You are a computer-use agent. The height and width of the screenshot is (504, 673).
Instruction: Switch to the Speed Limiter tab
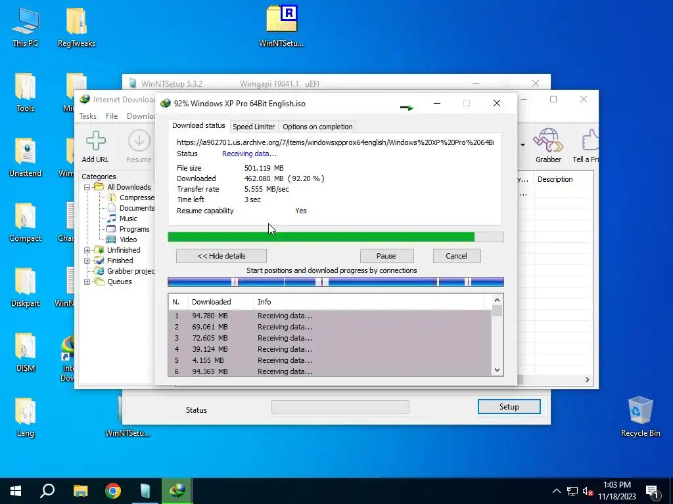[253, 127]
